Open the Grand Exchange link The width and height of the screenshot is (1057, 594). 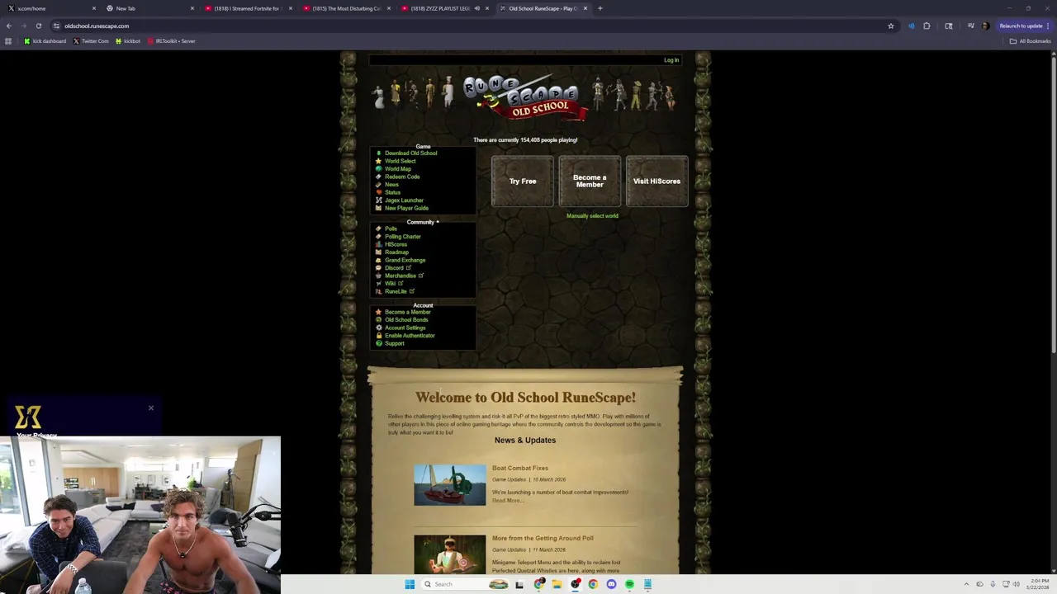coord(405,260)
